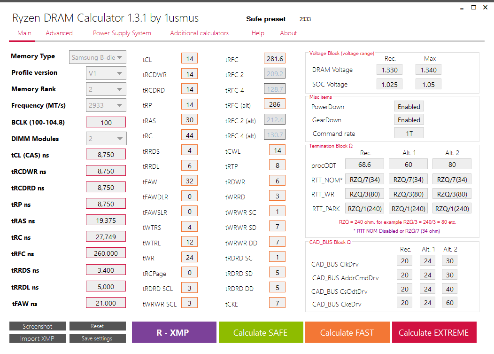The image size is (494, 354).
Task: Open the Power Supply System tab
Action: (x=122, y=33)
